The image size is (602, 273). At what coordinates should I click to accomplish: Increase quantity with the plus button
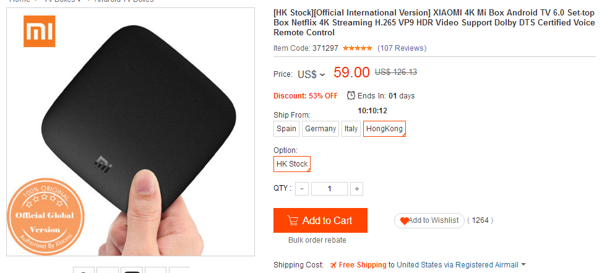coord(356,189)
